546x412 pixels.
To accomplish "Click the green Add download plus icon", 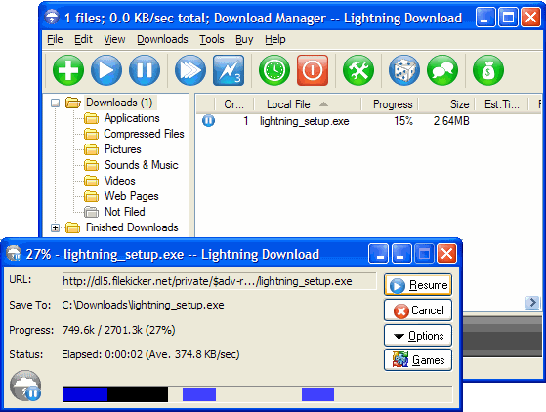I will (x=68, y=70).
